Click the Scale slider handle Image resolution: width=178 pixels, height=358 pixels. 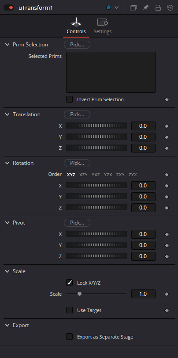tap(79, 294)
